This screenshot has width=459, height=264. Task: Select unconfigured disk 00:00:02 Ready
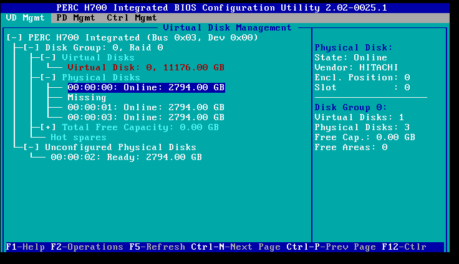click(x=126, y=157)
